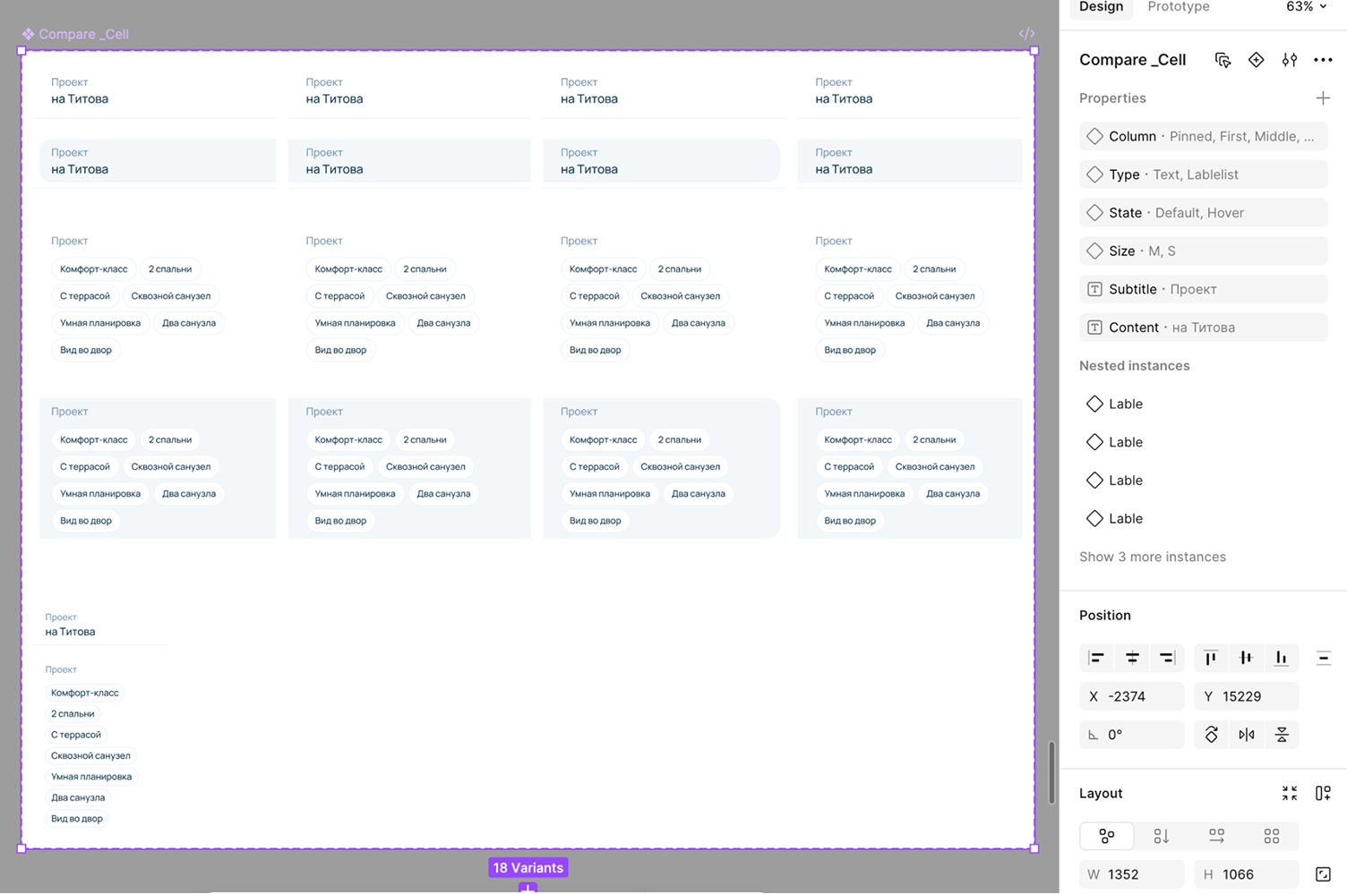Click the Y position field

pyautogui.click(x=1247, y=696)
